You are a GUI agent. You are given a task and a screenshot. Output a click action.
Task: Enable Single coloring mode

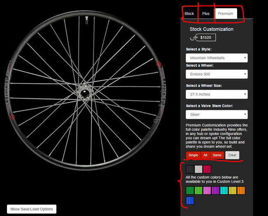193,155
